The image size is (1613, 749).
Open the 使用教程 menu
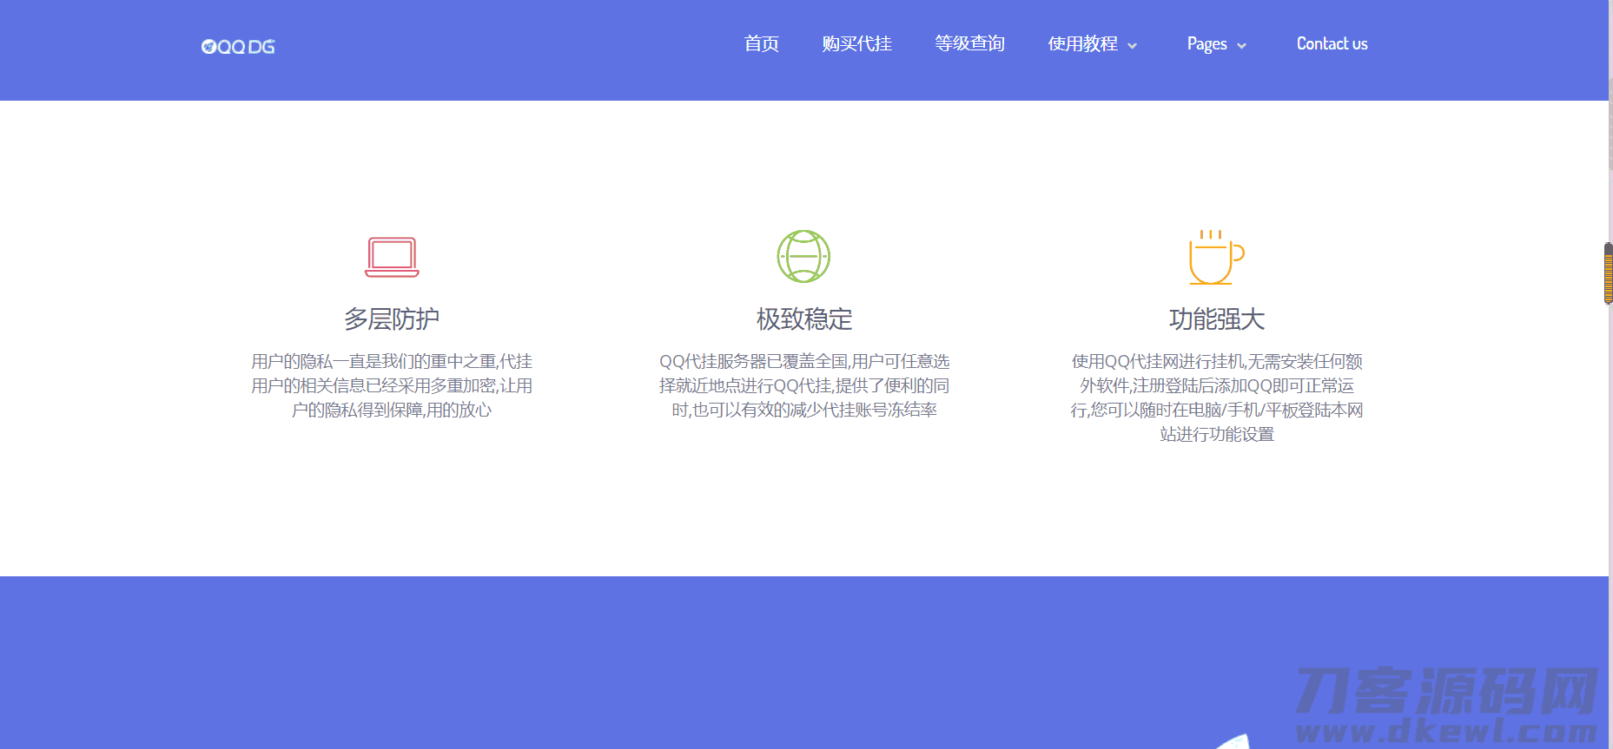(1083, 43)
